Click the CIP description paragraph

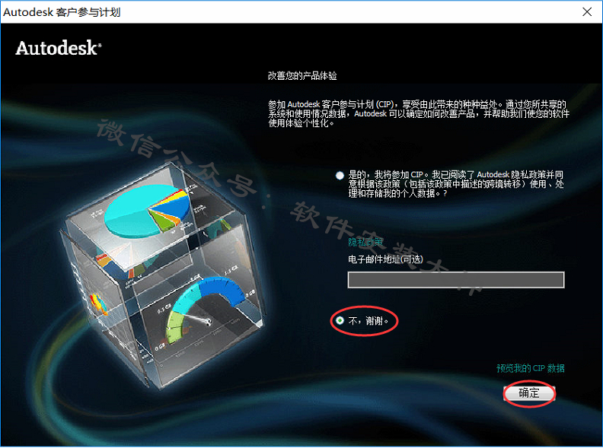419,114
